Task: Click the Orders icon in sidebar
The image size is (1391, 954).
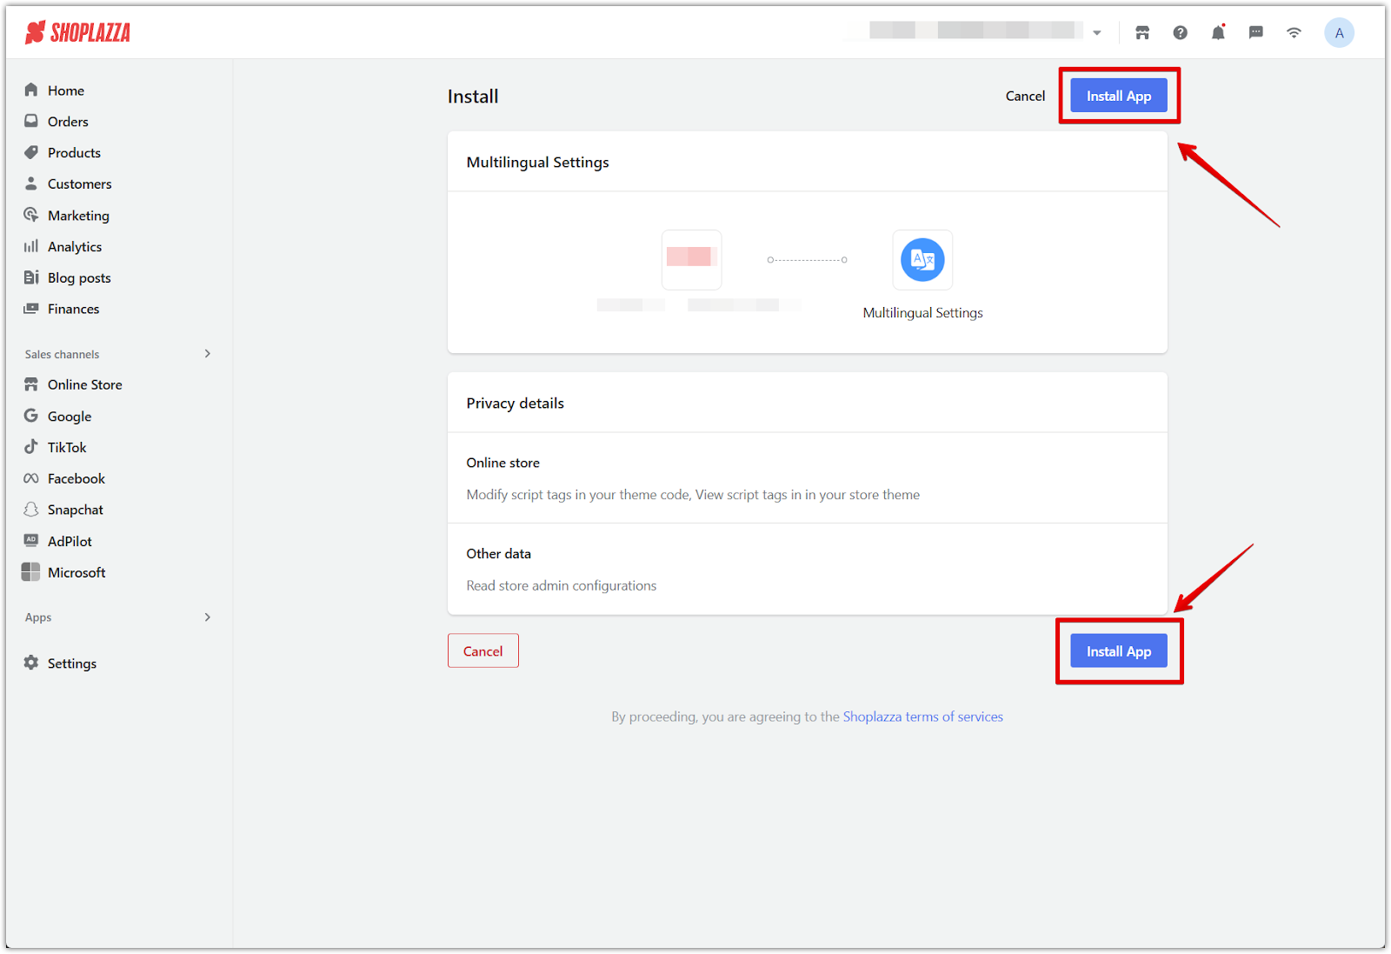Action: coord(31,121)
